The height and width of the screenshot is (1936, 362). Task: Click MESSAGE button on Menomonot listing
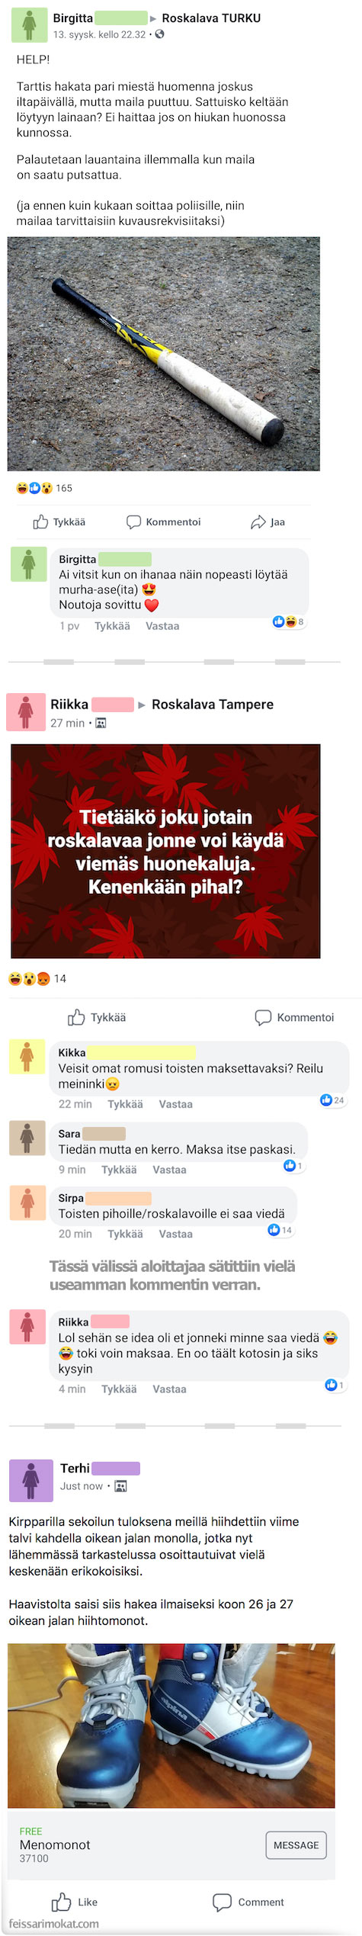click(x=296, y=1845)
